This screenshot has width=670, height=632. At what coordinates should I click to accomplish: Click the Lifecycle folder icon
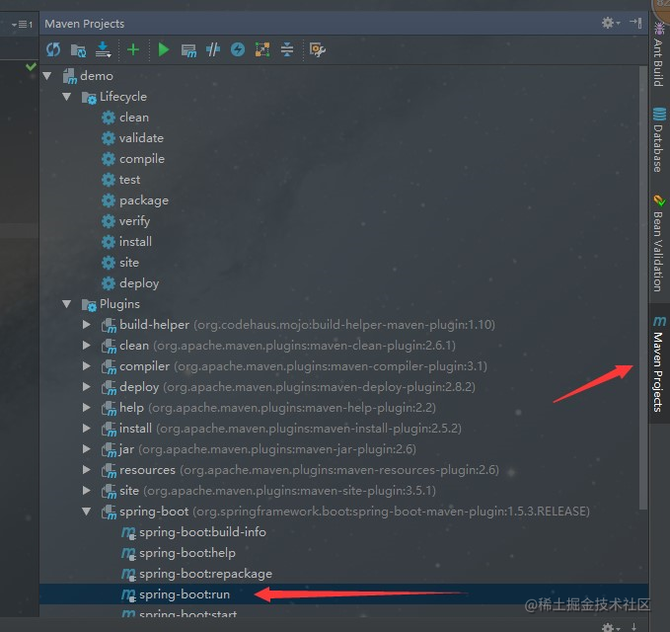tap(89, 98)
